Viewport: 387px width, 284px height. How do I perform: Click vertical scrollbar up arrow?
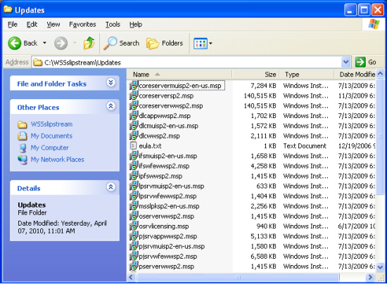(380, 74)
